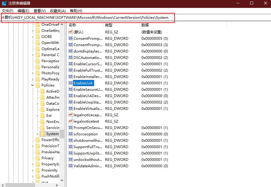271x187 pixels.
Task: Click the scforceoption DWORD icon
Action: [70, 134]
